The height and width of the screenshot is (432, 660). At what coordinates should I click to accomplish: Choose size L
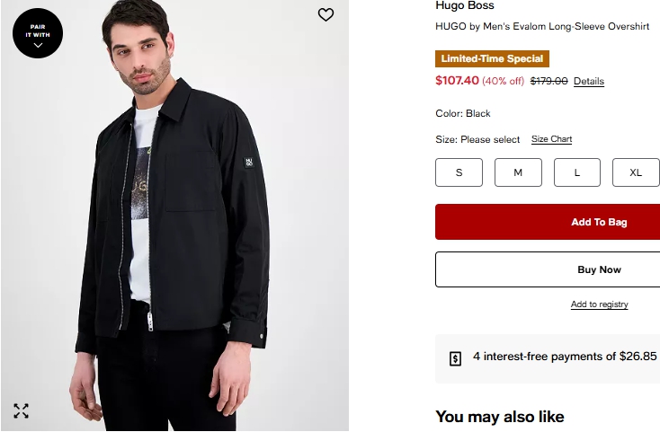point(577,172)
